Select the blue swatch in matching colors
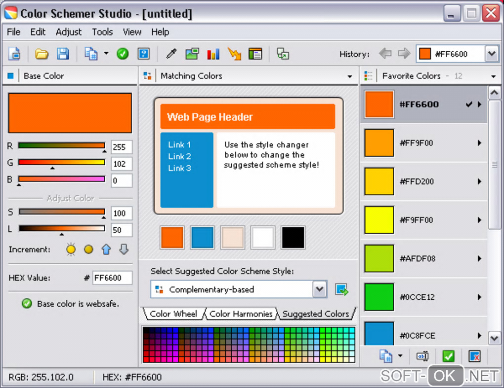 tap(202, 238)
